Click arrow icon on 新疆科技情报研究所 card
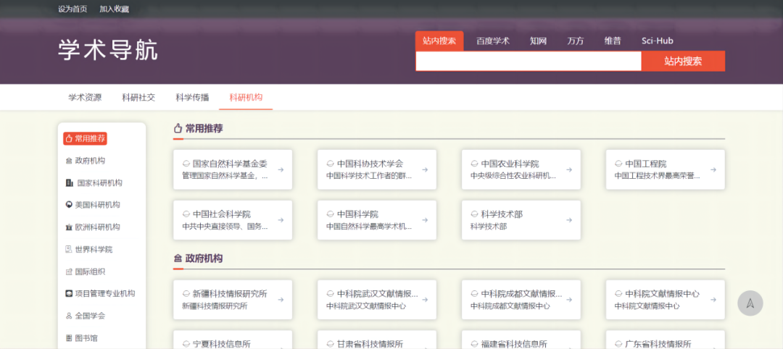The width and height of the screenshot is (783, 349). click(281, 300)
